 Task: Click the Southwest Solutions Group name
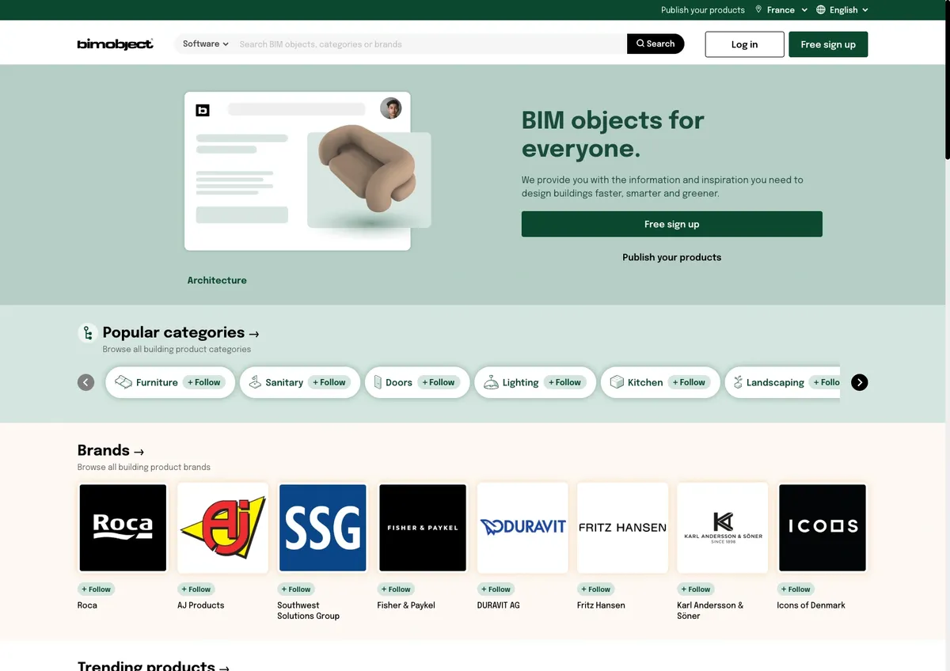coord(308,611)
